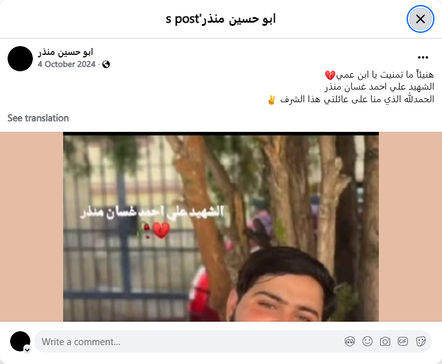Click the dialog title heading
442x364 pixels.
tap(221, 19)
